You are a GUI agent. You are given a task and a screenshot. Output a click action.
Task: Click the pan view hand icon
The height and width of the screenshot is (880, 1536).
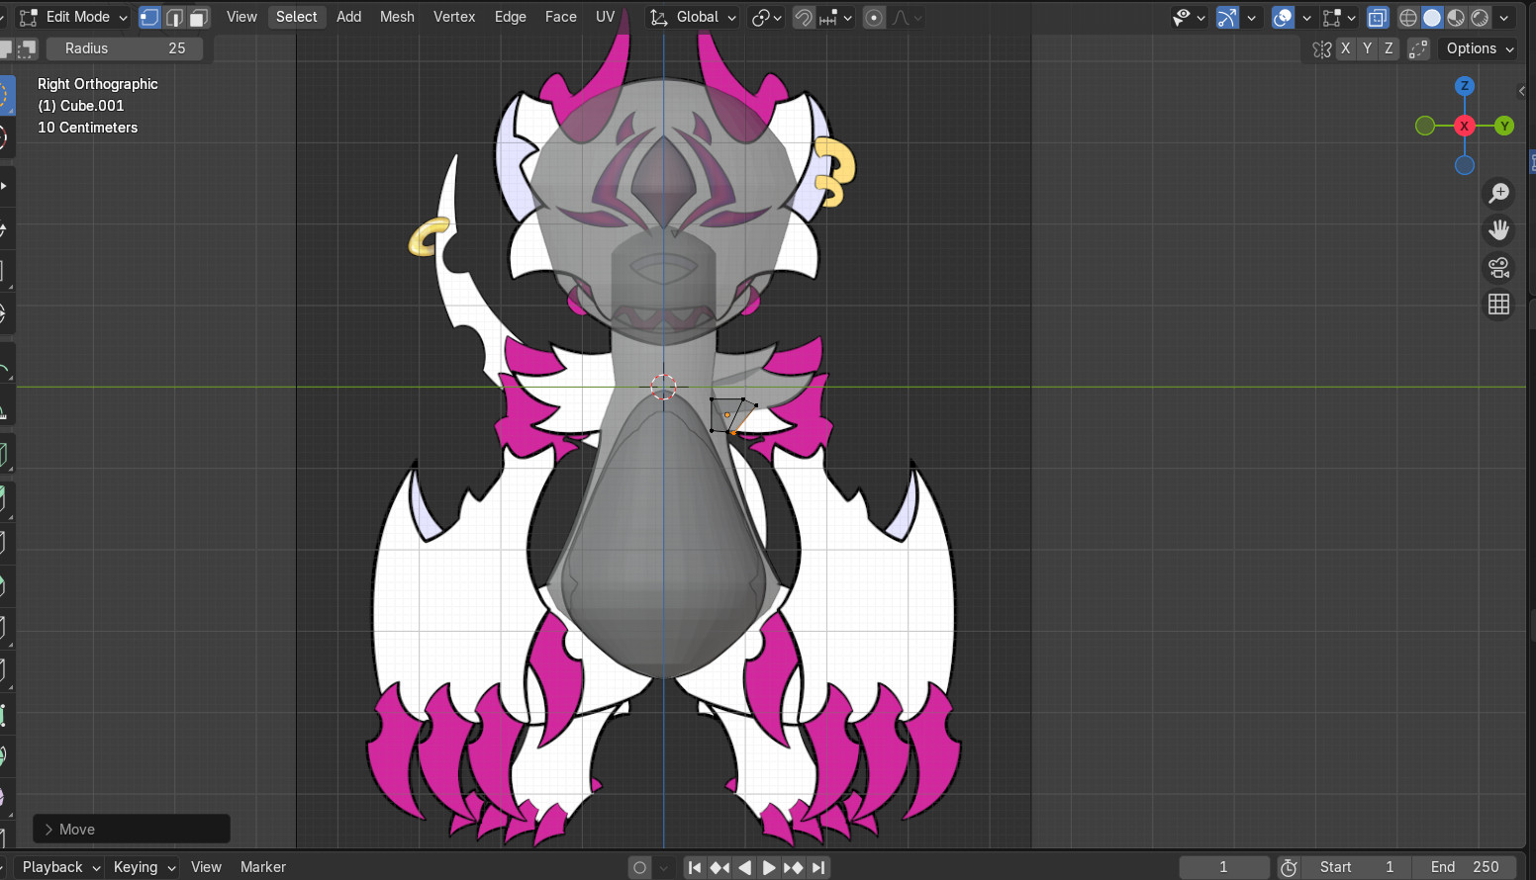(1499, 230)
